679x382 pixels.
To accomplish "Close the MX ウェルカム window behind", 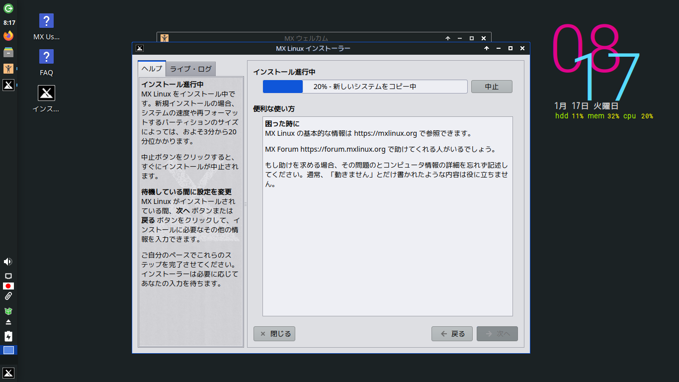I will [484, 38].
